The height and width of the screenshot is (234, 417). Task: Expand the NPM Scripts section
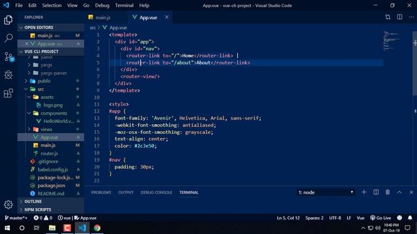pyautogui.click(x=51, y=209)
